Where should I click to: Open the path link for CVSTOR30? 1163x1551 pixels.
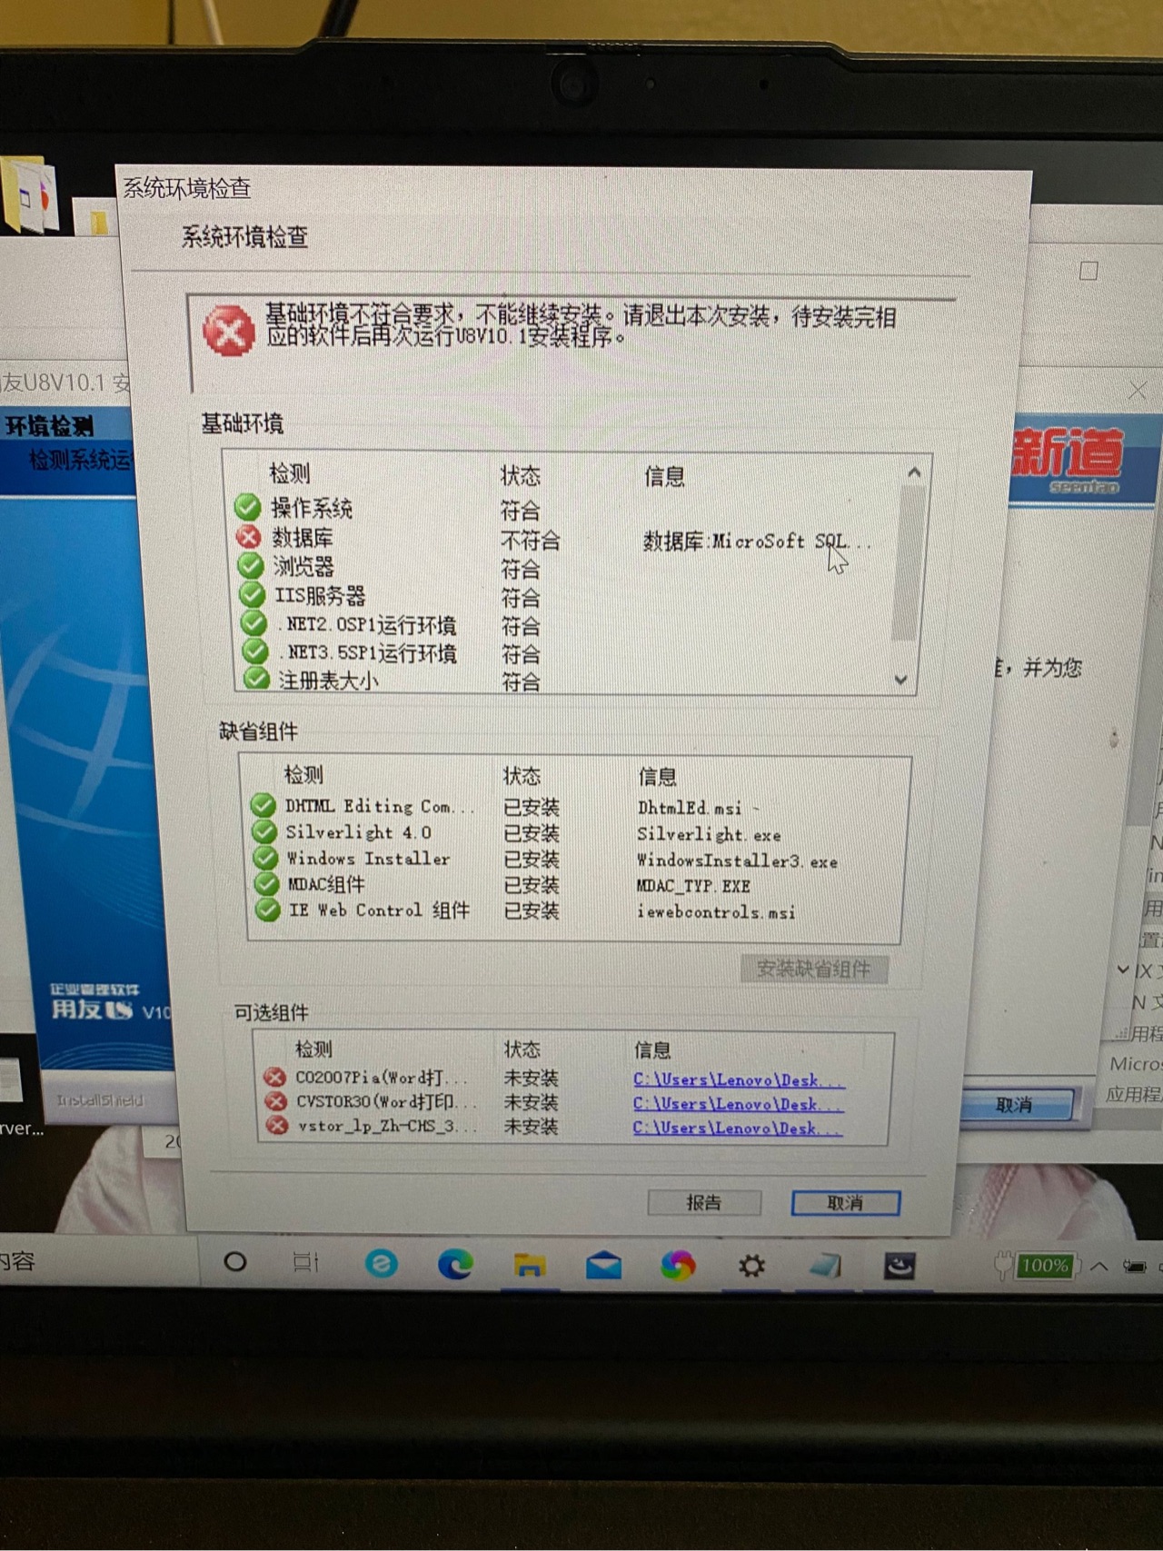point(738,1103)
